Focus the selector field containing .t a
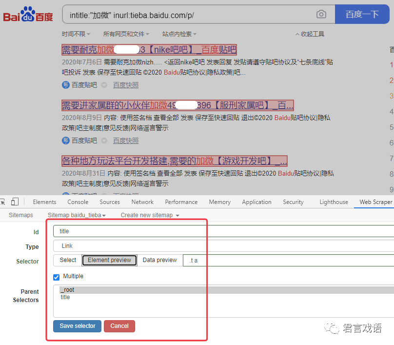Screen dimensions: 394x345 coord(288,260)
